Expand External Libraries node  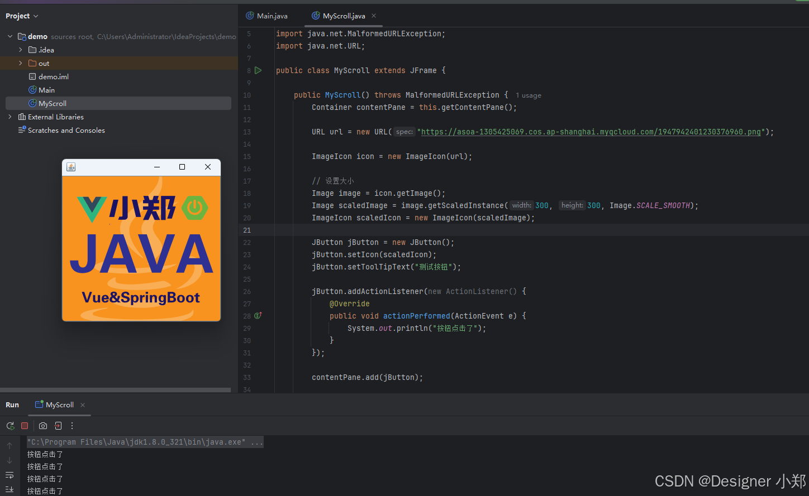10,117
